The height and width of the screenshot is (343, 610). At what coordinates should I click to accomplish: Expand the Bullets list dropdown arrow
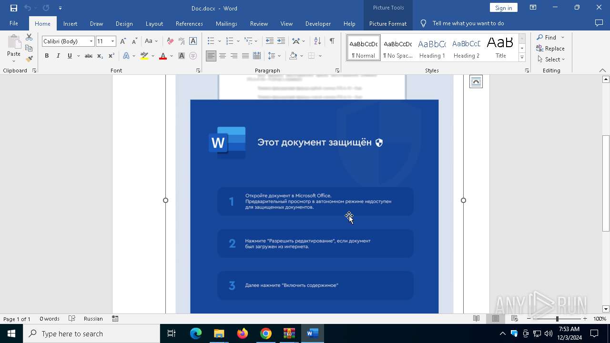click(x=219, y=41)
